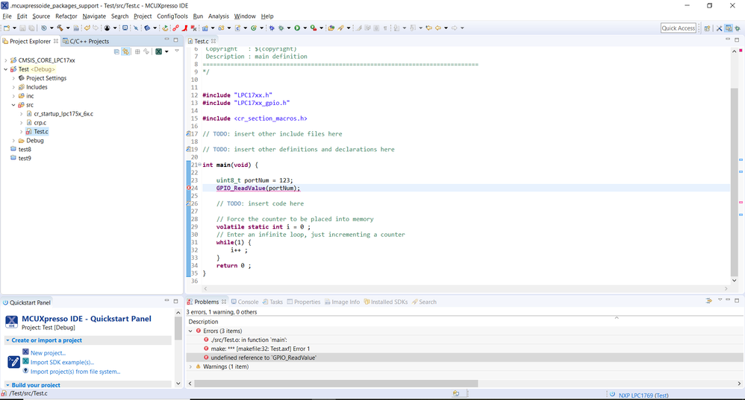Click the Problems horizontal scrollbar

click(x=336, y=384)
